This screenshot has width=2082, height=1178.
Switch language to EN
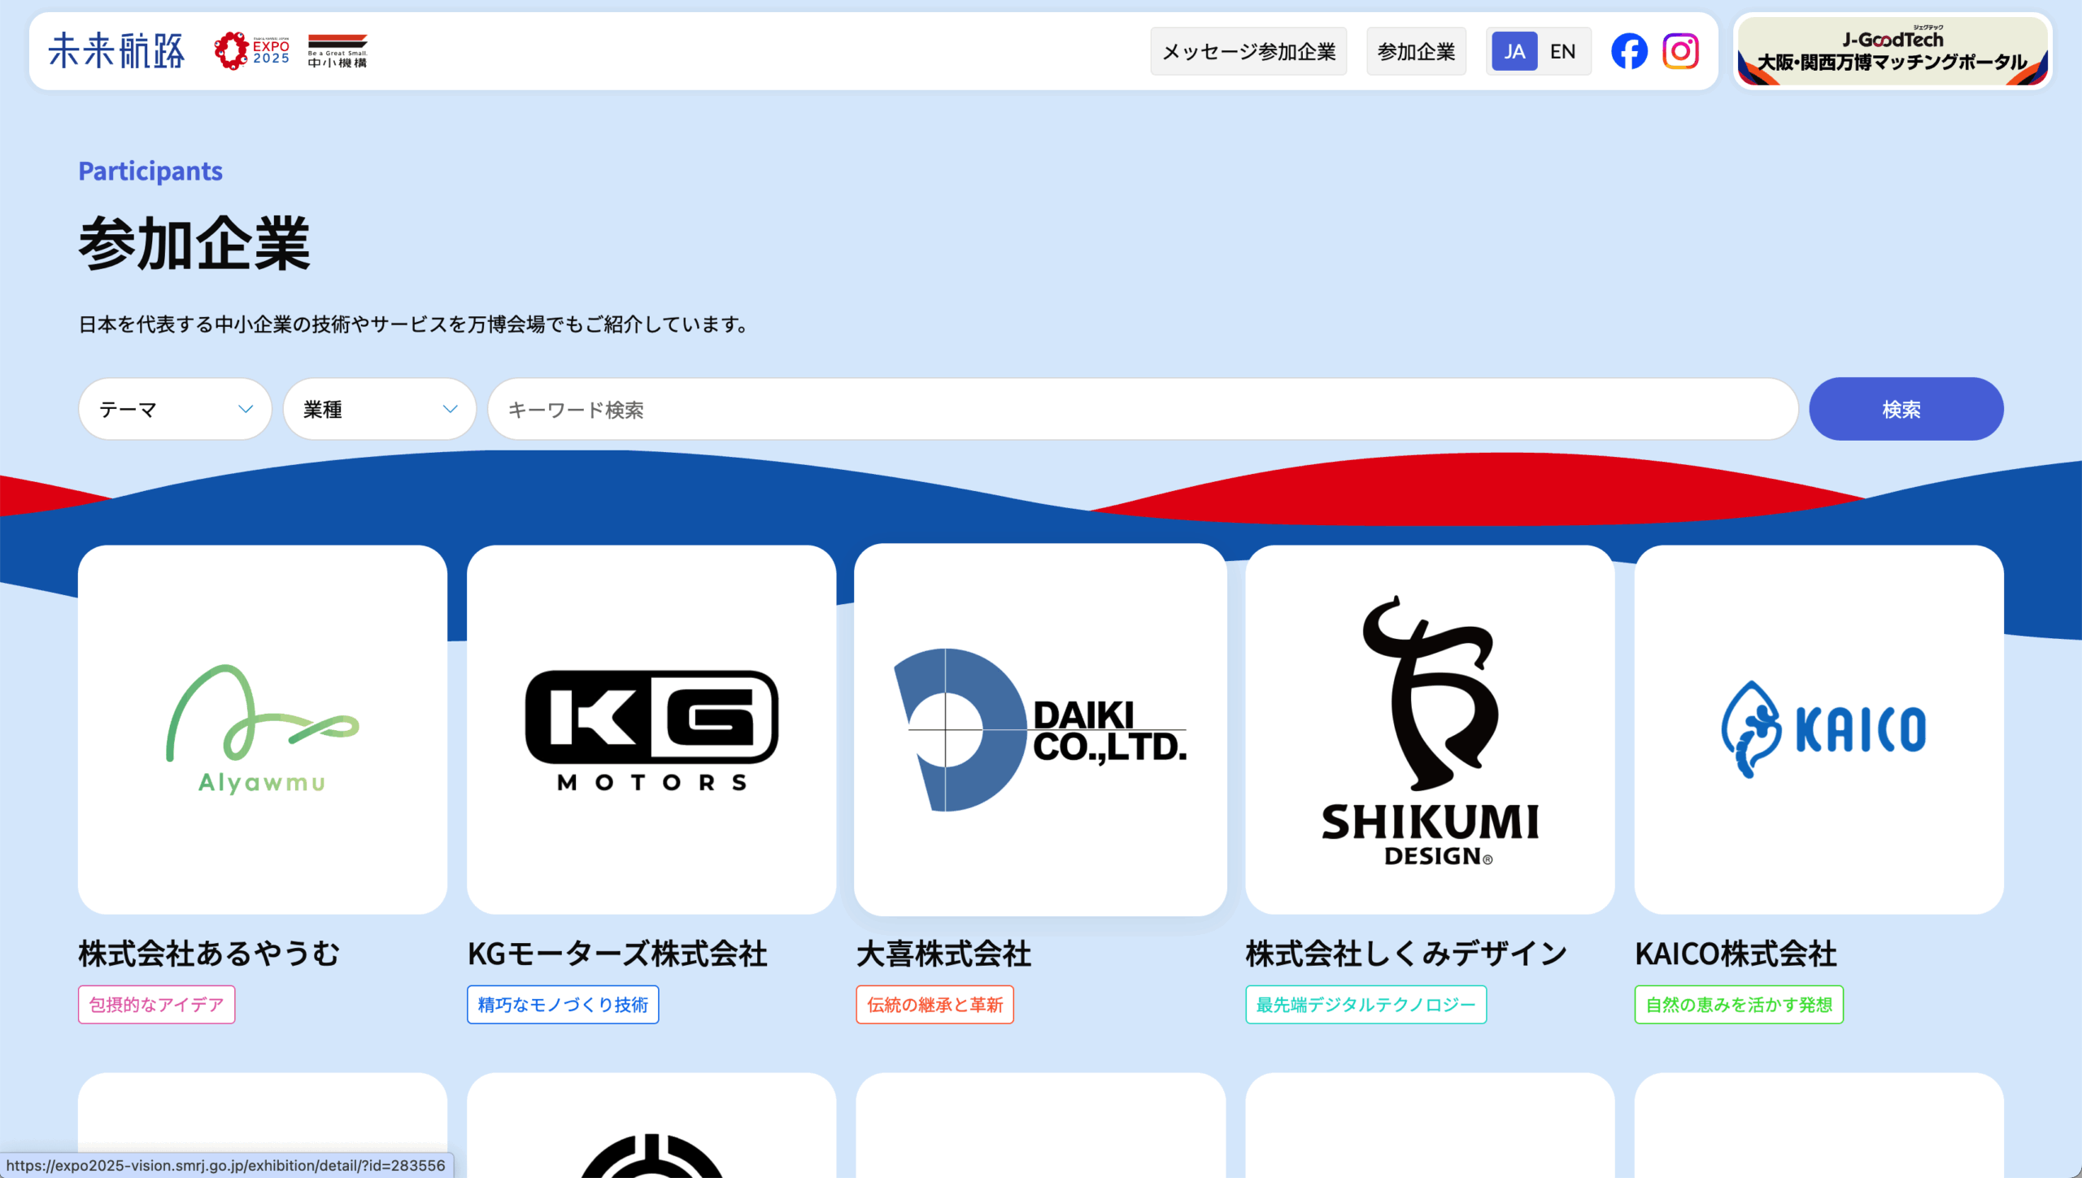click(x=1562, y=51)
